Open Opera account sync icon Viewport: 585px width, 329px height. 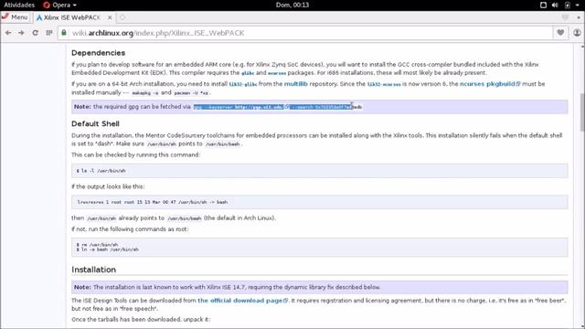(577, 33)
